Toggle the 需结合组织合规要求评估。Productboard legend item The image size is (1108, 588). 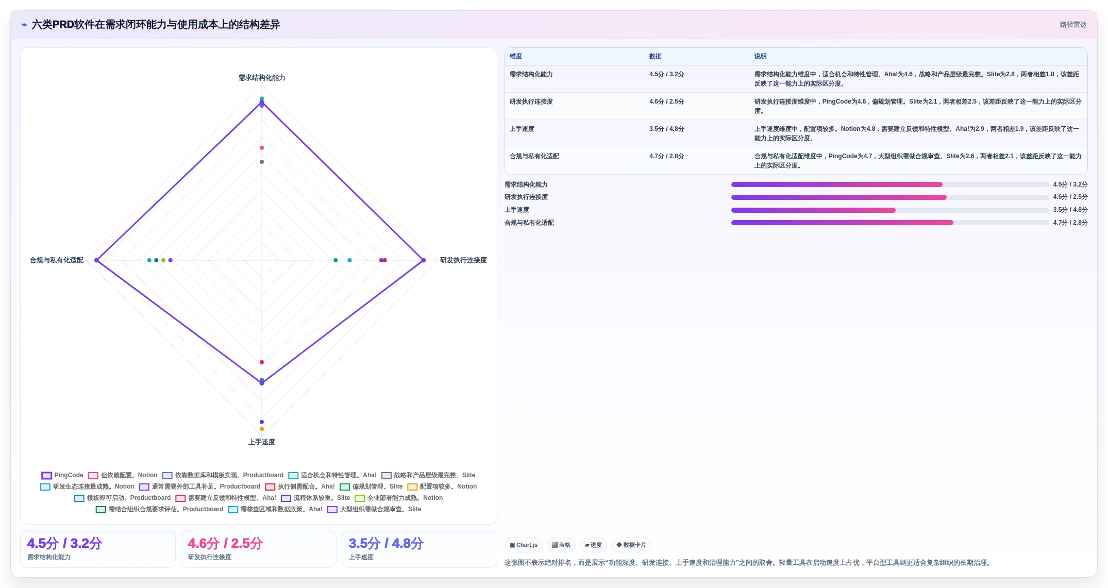point(160,509)
